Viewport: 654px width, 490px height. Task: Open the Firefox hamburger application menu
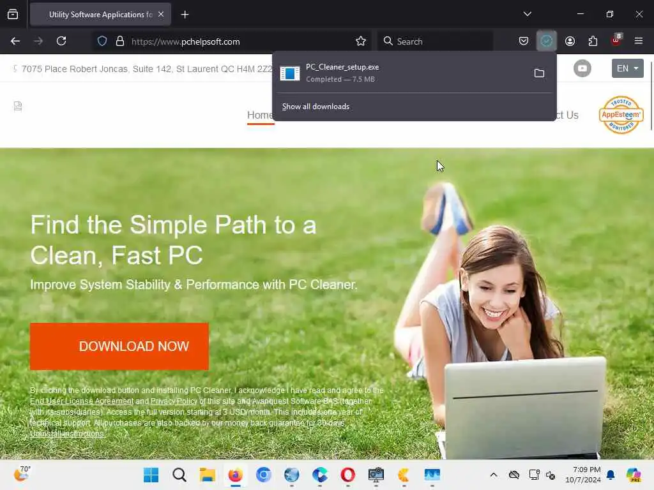(x=639, y=41)
